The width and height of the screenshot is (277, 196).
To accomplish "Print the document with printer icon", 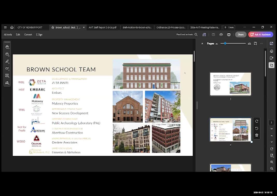I will [229, 34].
